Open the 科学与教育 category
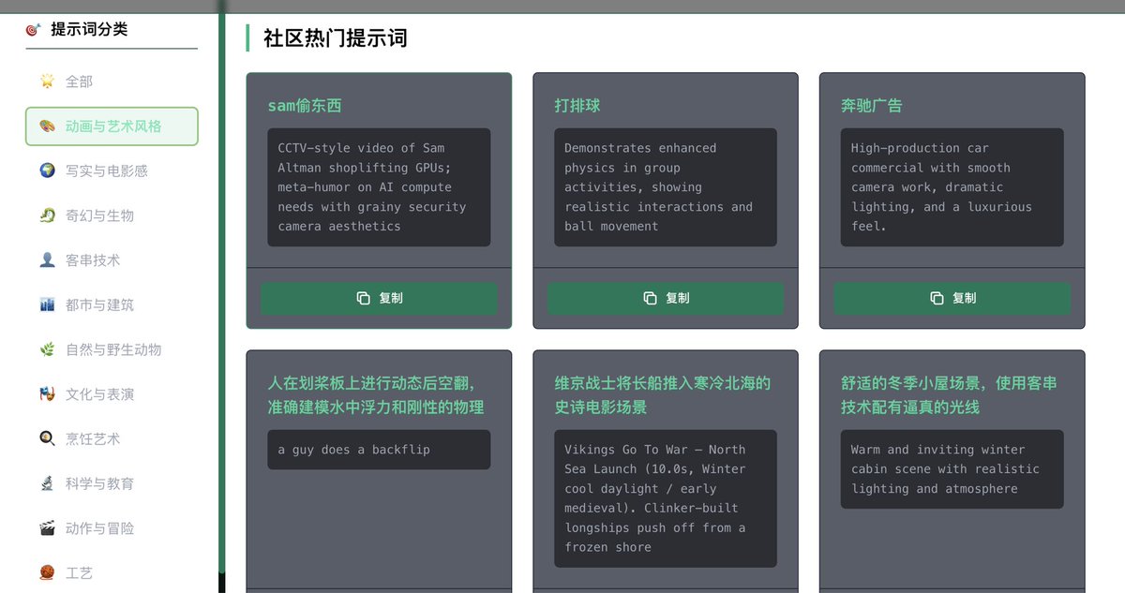Screen dimensions: 1125x593 (112, 483)
